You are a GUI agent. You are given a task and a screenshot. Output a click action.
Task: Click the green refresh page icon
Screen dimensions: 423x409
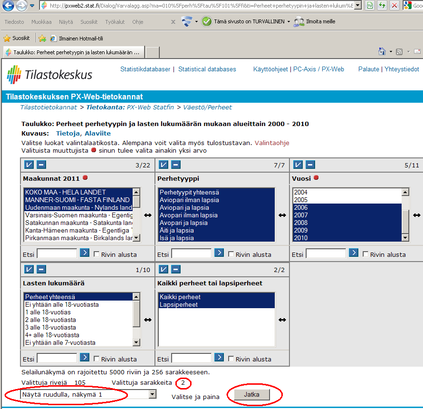382,5
